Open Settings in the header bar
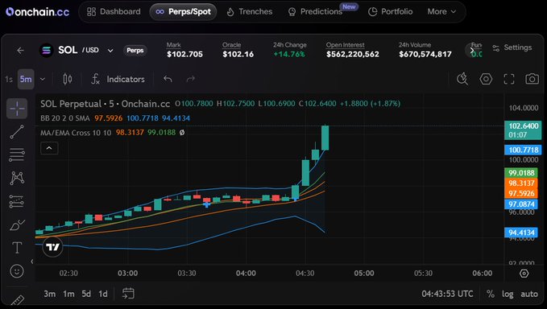 512,47
